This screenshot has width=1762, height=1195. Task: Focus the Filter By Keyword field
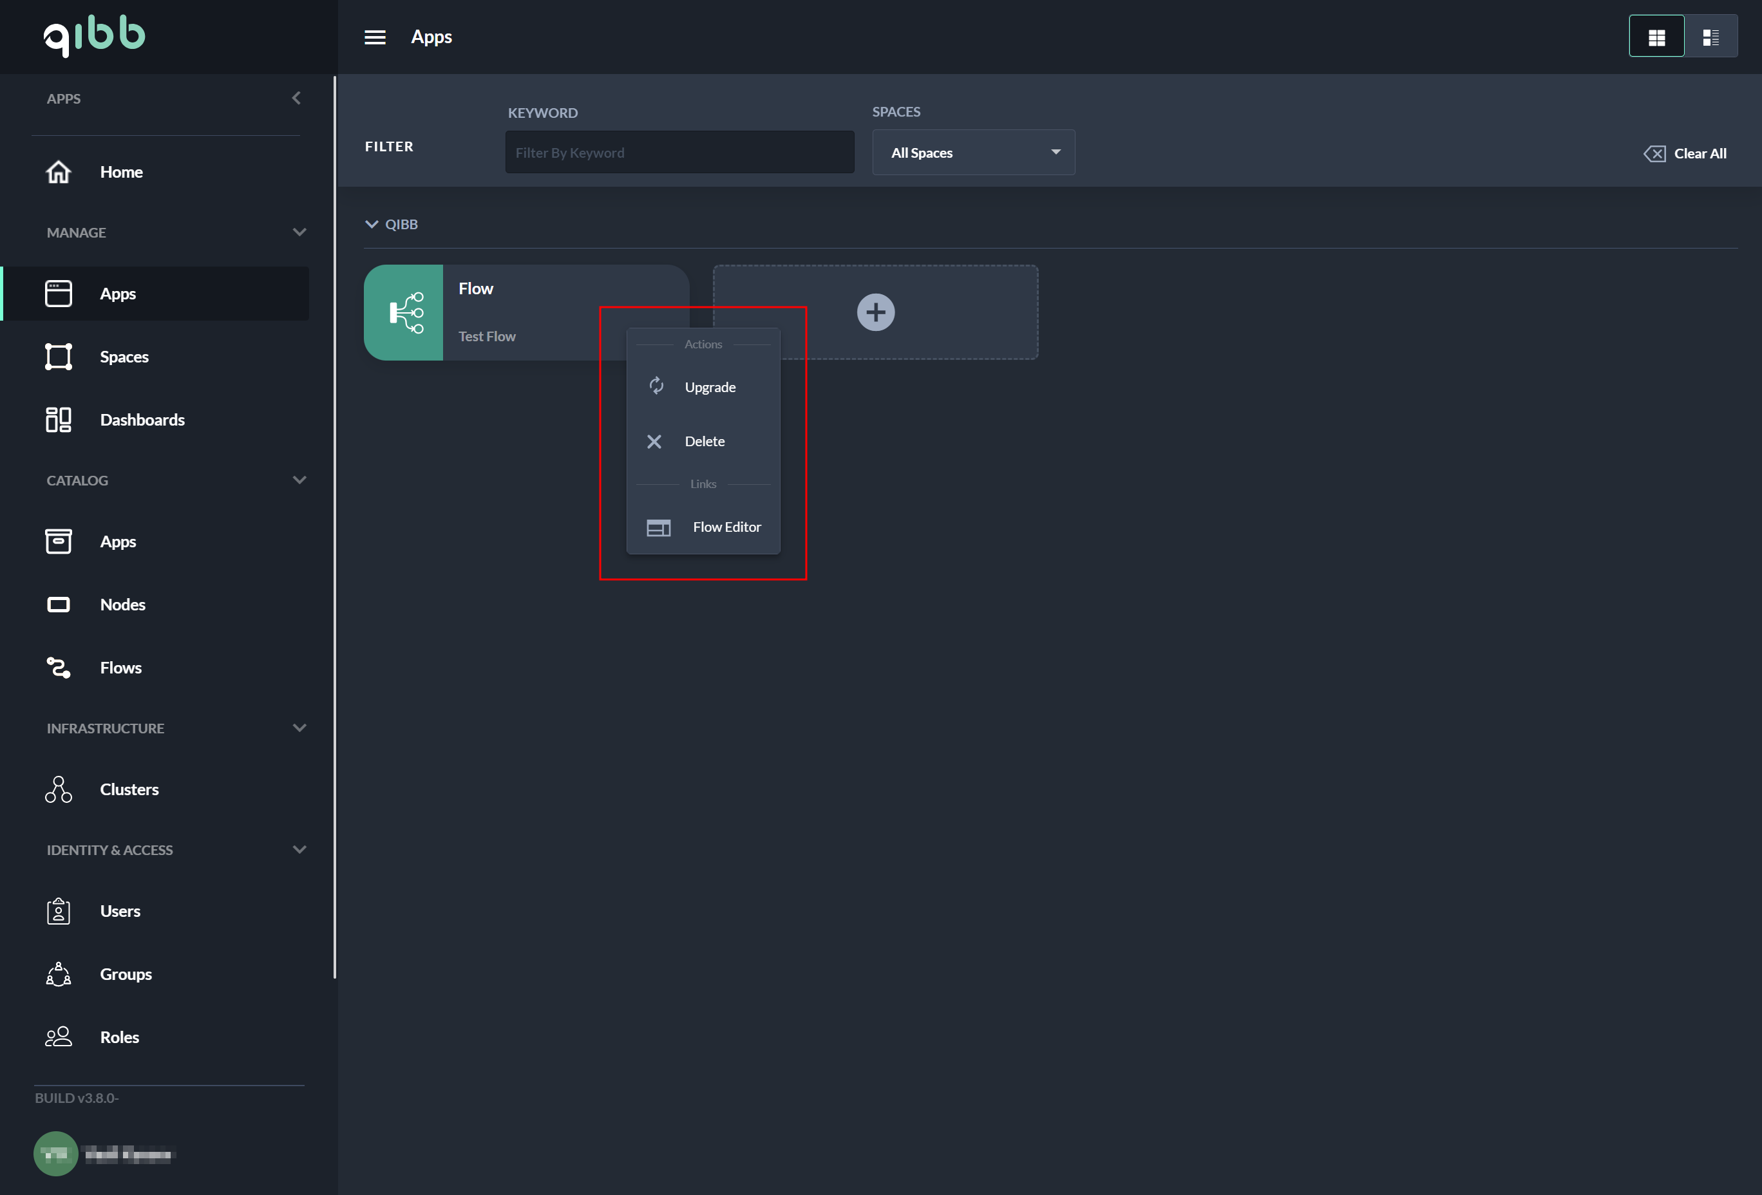(x=679, y=153)
